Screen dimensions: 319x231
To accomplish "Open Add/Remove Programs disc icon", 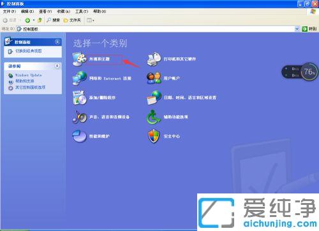I will coord(79,98).
